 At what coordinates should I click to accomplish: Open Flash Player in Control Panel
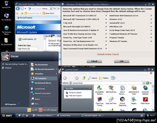(145, 100)
